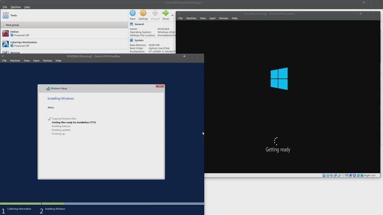
Task: Open Input menu in Getting ready VM window
Action: [x=212, y=18]
